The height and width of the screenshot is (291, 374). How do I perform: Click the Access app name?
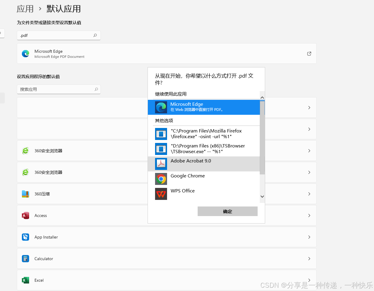tap(40, 215)
